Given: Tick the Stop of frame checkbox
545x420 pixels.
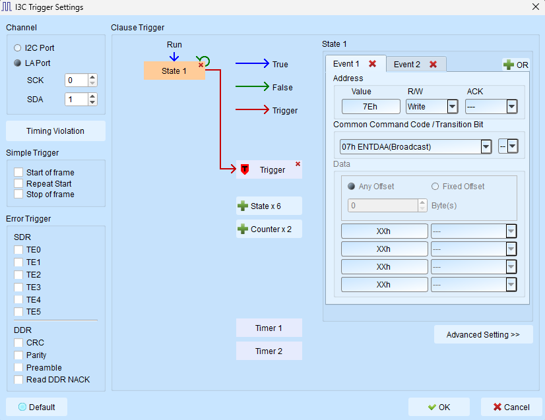Looking at the screenshot, I should (18, 195).
